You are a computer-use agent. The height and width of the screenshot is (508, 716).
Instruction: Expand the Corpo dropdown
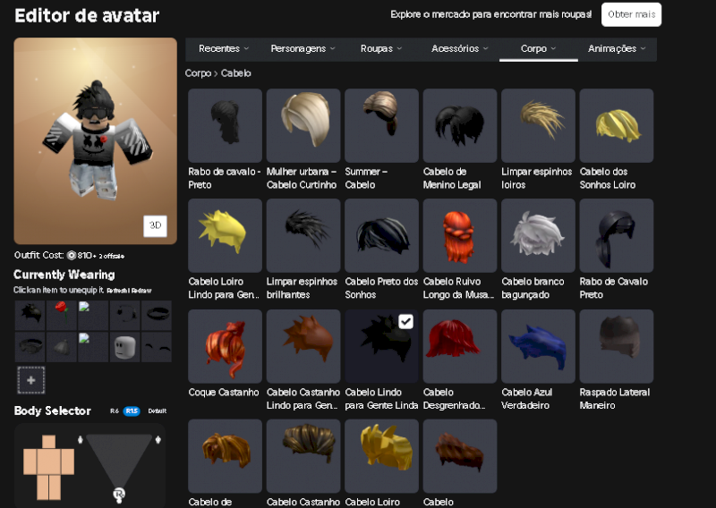click(x=539, y=48)
